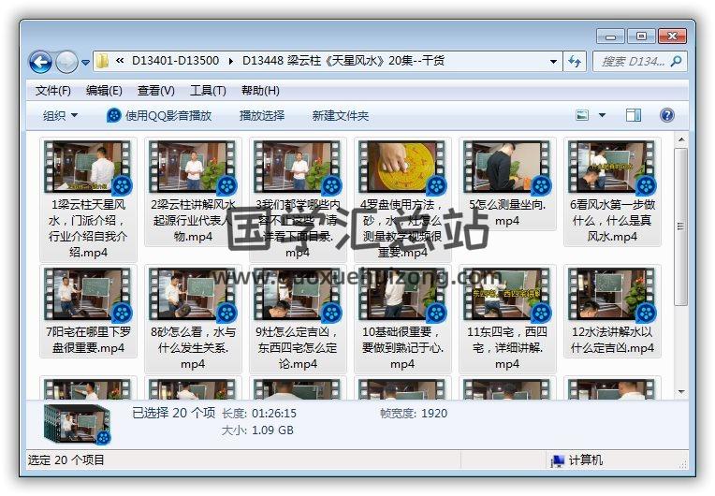Click the 已选择 20 个项 label

pos(173,413)
